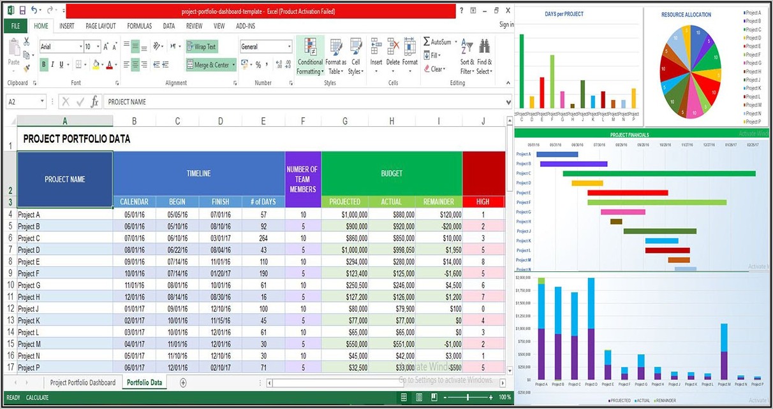Click the Cut scissors icon
The width and height of the screenshot is (773, 409).
coord(27,41)
